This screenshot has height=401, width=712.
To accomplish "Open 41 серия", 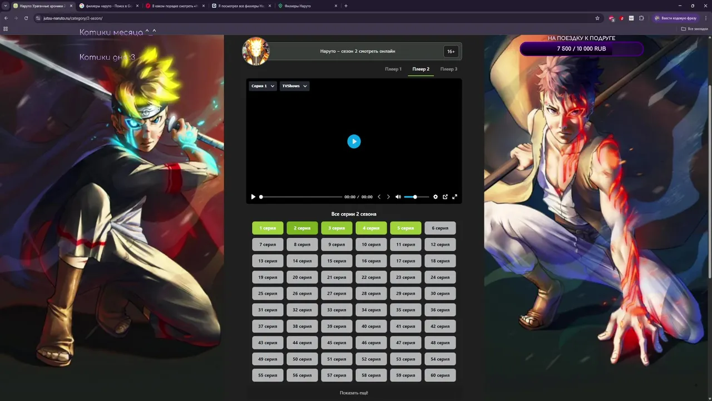I will click(406, 326).
